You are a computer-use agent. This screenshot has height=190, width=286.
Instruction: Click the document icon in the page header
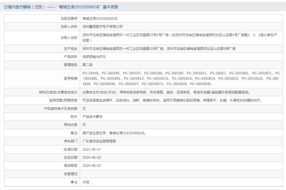(x=6, y=7)
